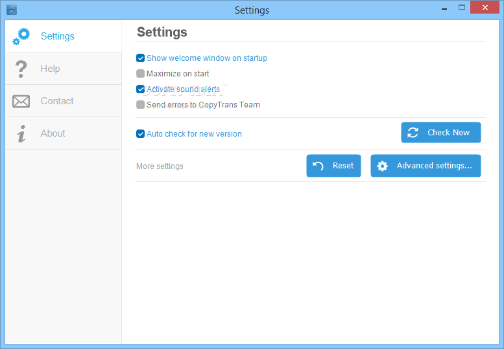Image resolution: width=504 pixels, height=349 pixels.
Task: Click 'Show welcome window on startup' text
Action: (207, 58)
